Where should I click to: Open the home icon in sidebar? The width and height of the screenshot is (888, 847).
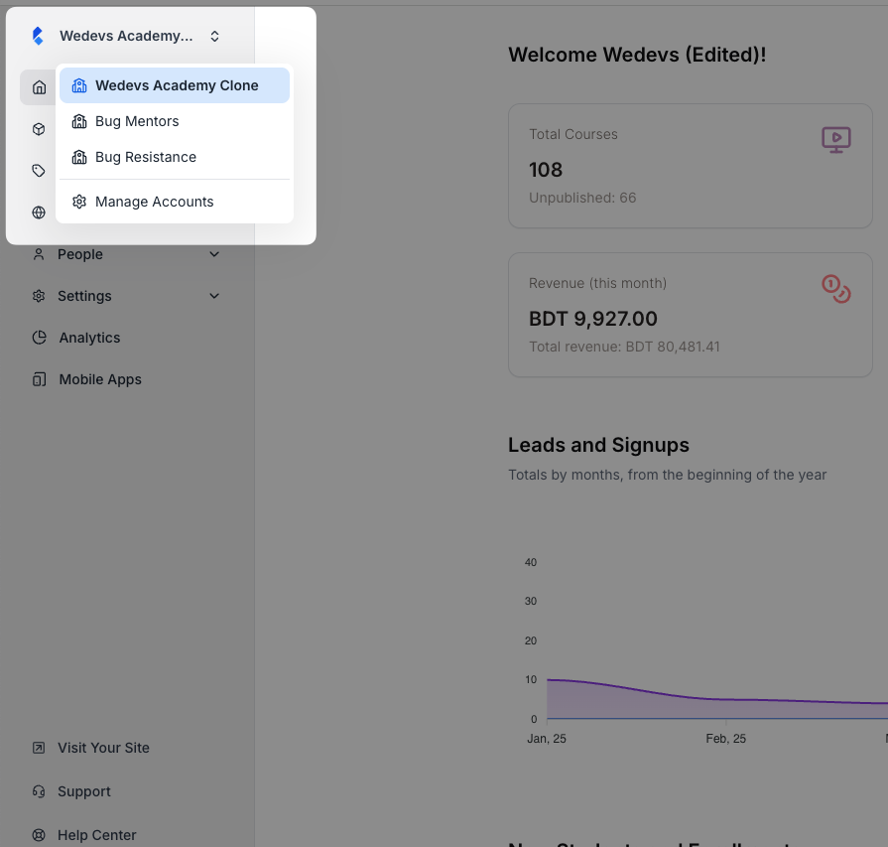click(39, 87)
